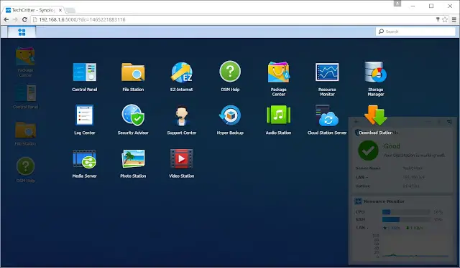The height and width of the screenshot is (268, 460).
Task: Click the widget panel add button
Action: pos(356,121)
